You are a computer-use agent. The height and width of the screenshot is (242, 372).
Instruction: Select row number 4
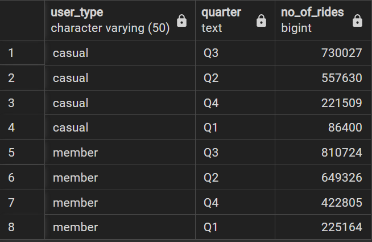22,128
